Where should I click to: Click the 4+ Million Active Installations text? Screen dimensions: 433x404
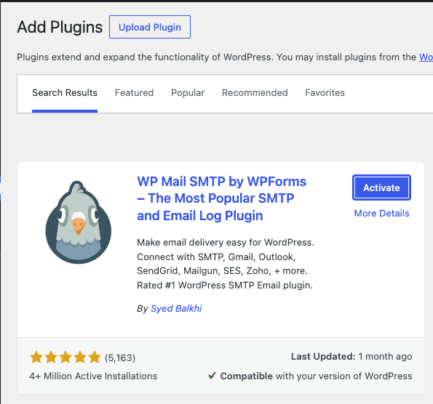93,376
